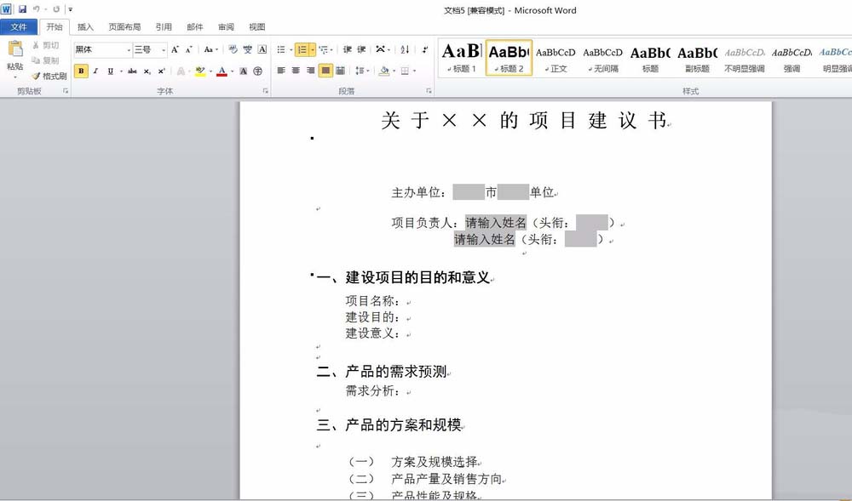Apply the 标题 1 heading style

tap(461, 58)
